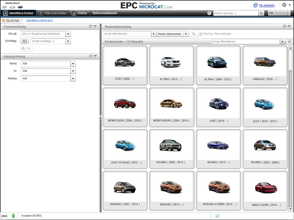Select the MURANO HYBRID (2015 - ) vehicle

(218, 191)
